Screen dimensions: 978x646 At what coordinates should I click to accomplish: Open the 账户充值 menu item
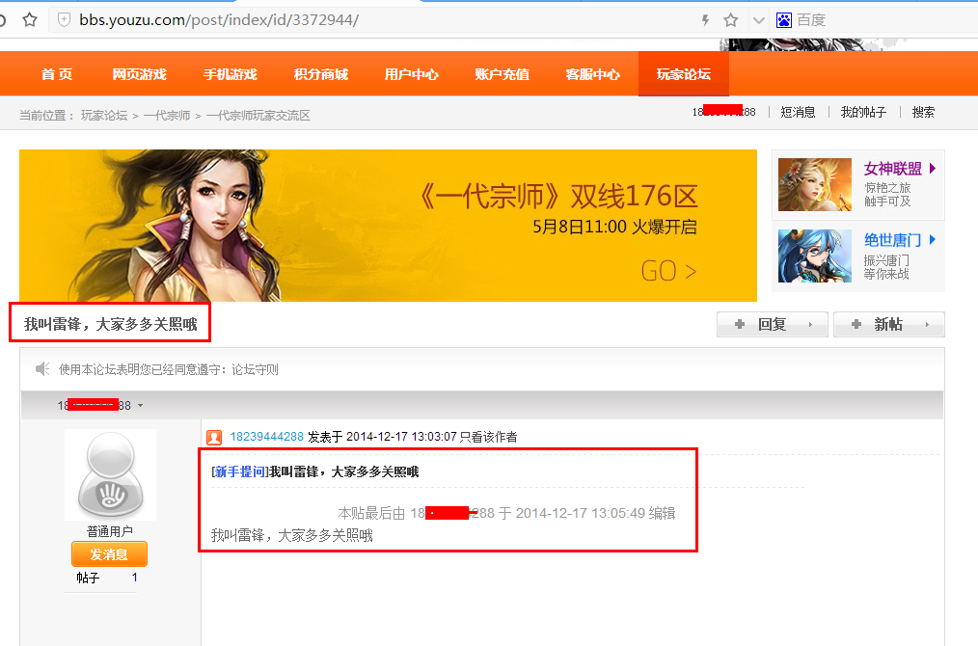(503, 74)
